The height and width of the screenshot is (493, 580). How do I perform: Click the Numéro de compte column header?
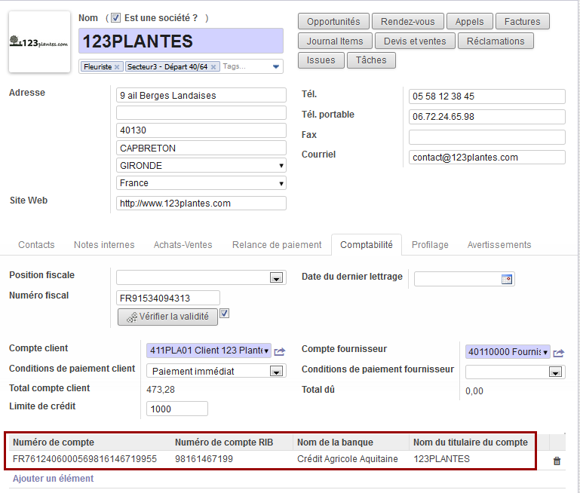click(x=54, y=442)
